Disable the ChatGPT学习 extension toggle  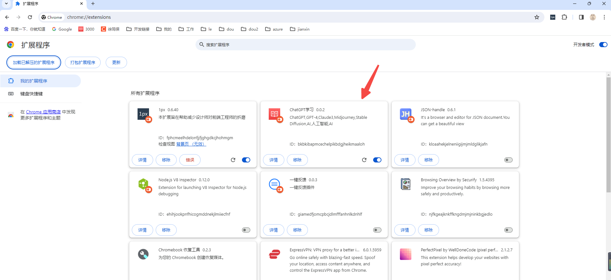coord(377,160)
